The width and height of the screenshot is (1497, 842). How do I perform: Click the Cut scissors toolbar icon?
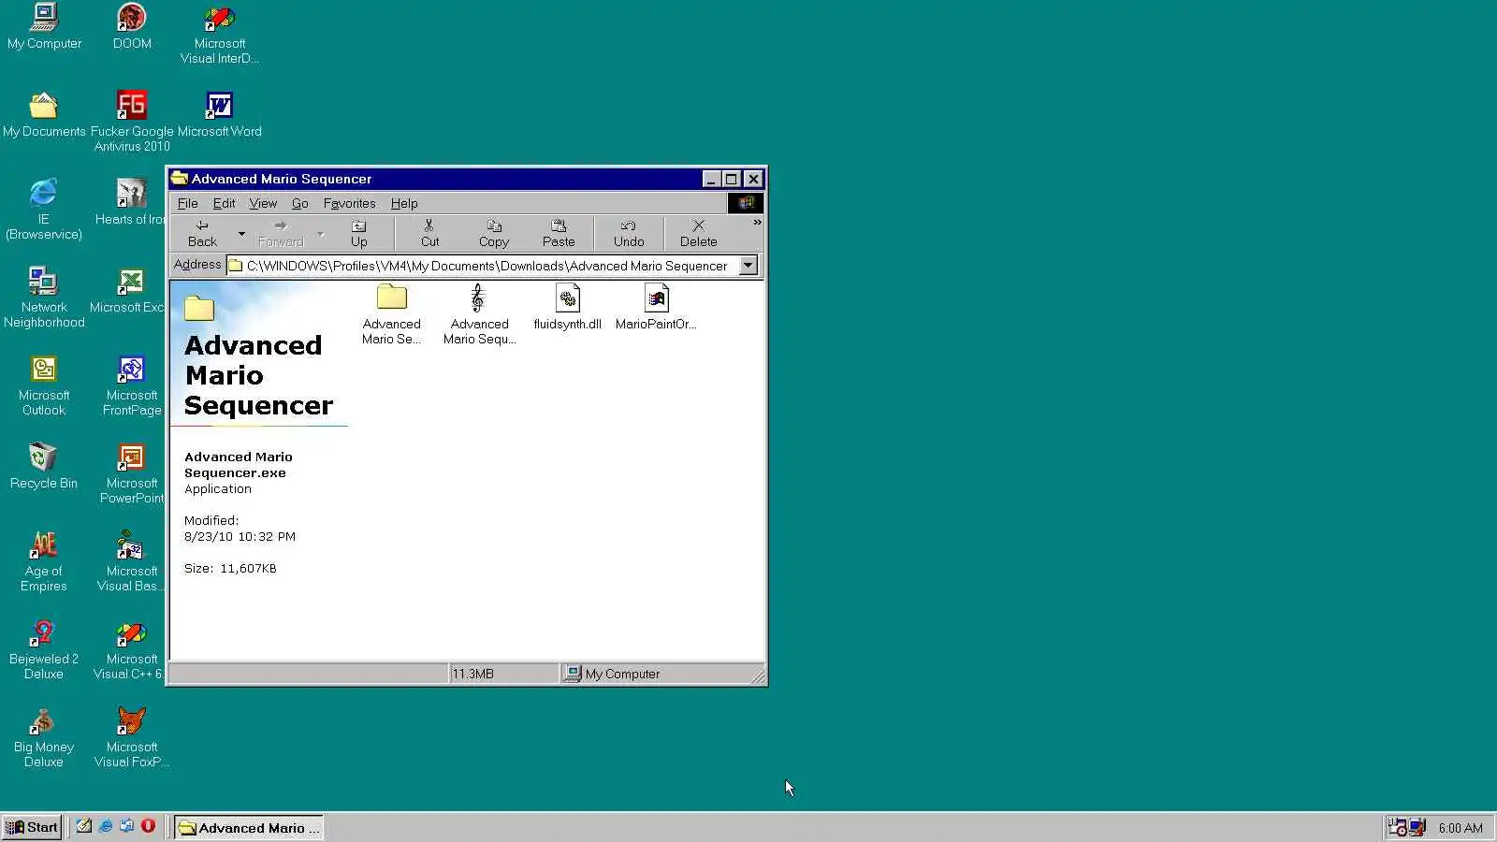click(x=429, y=233)
